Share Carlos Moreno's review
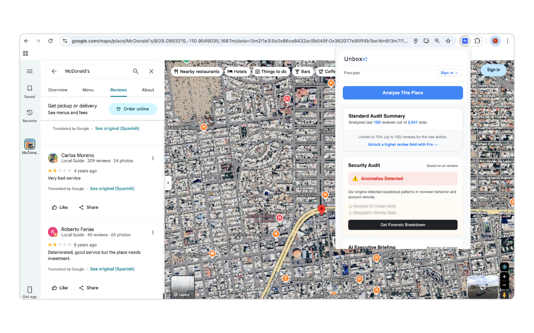 click(88, 207)
